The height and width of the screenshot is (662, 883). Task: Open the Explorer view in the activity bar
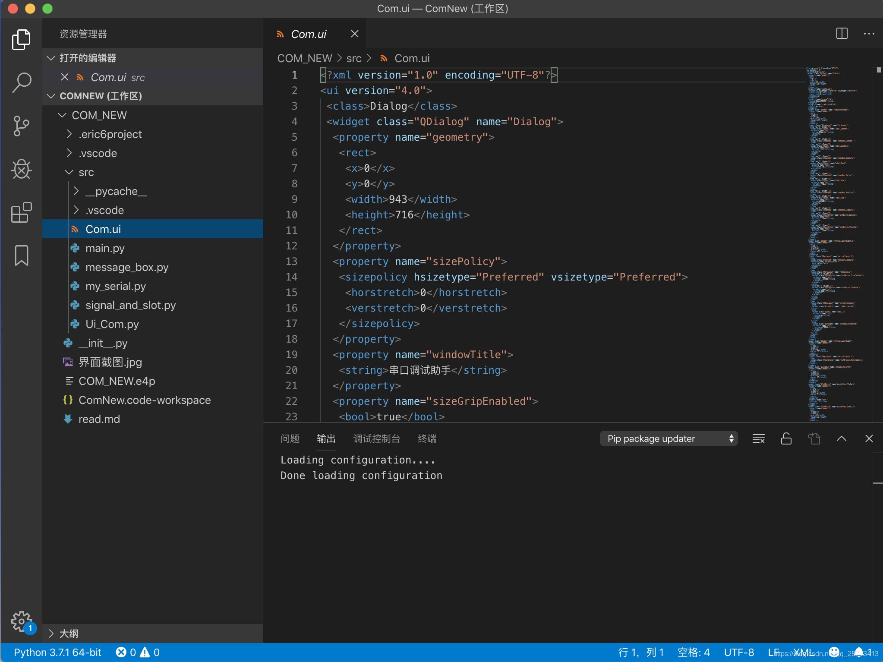coord(22,39)
